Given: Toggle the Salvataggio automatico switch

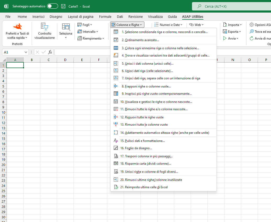Looking at the screenshot, I should tap(52, 6).
